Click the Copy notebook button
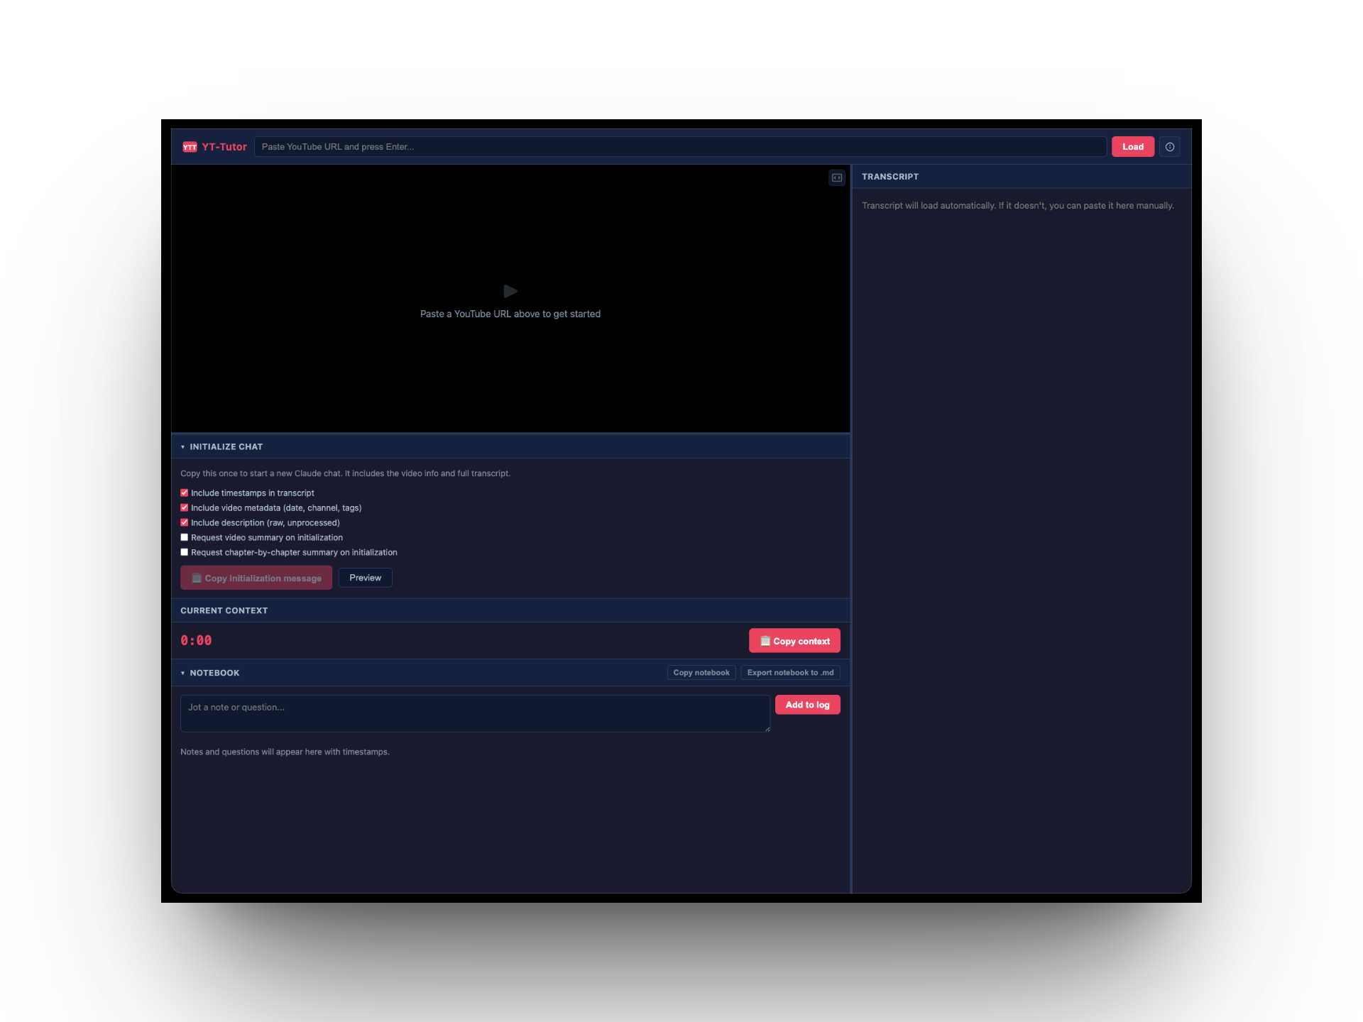This screenshot has width=1363, height=1022. [701, 672]
